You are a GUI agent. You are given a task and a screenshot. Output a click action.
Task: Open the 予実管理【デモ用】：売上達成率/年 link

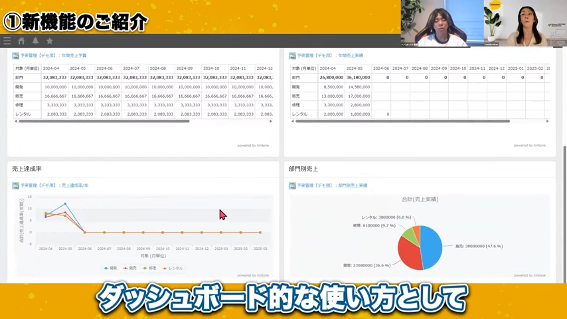pyautogui.click(x=54, y=185)
